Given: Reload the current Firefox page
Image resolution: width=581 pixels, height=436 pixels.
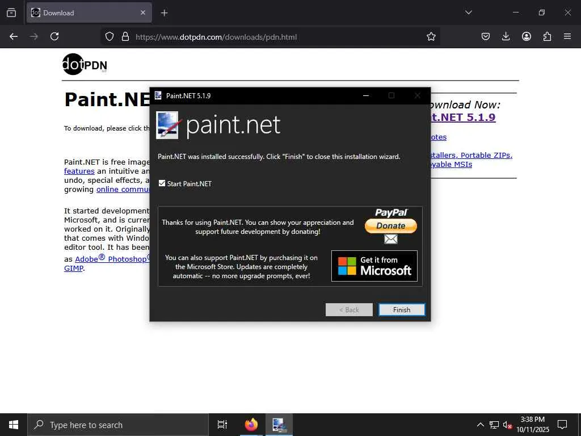Looking at the screenshot, I should (x=54, y=36).
